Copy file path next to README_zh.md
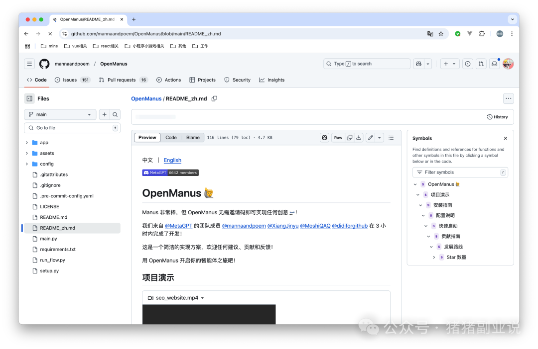The height and width of the screenshot is (349, 538). click(x=214, y=98)
